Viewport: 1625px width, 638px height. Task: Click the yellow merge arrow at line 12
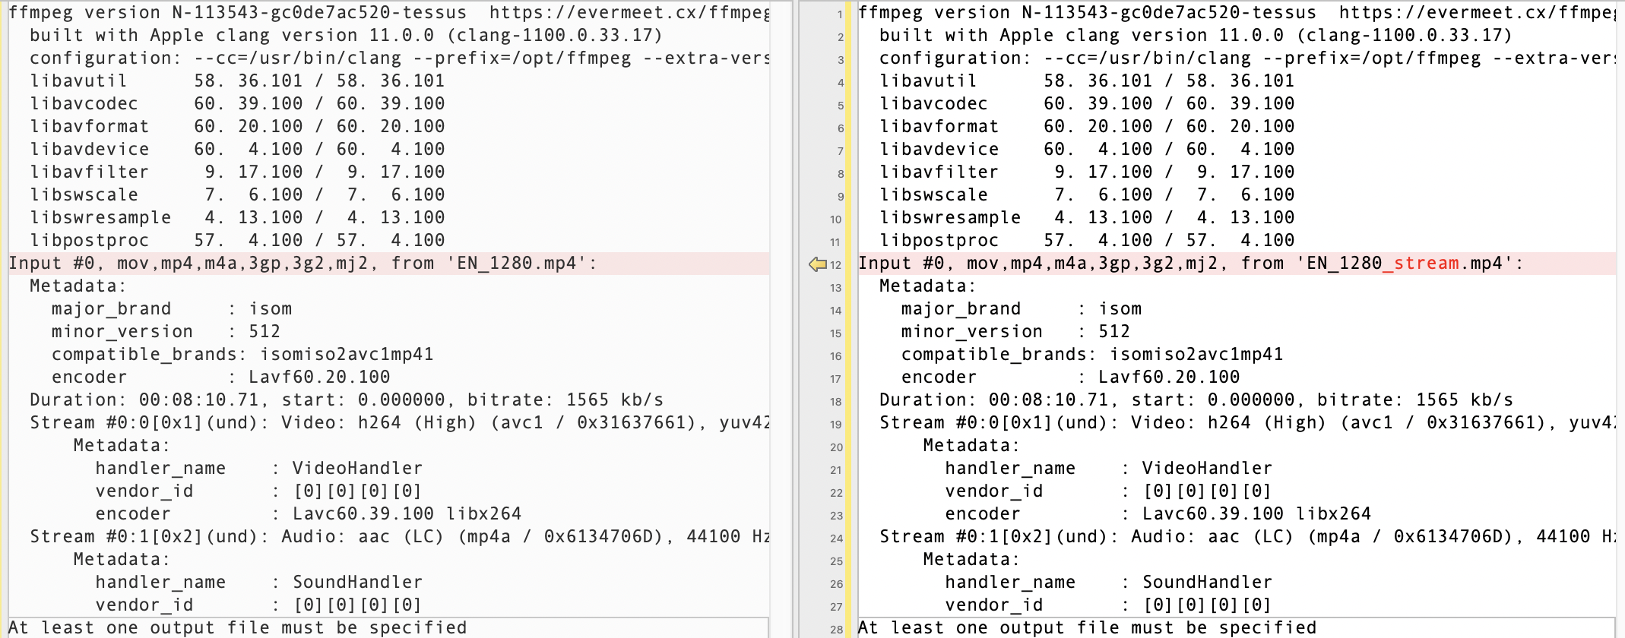click(x=817, y=264)
